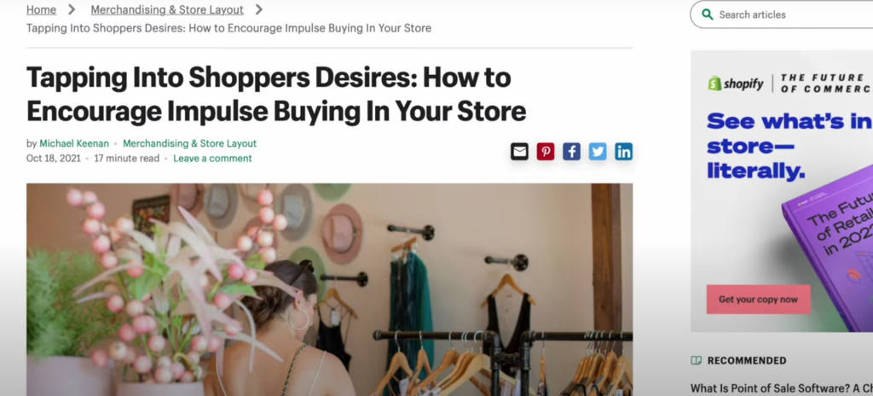Screen dimensions: 873x396
Task: Open author Michael Keenan's page
Action: (73, 143)
